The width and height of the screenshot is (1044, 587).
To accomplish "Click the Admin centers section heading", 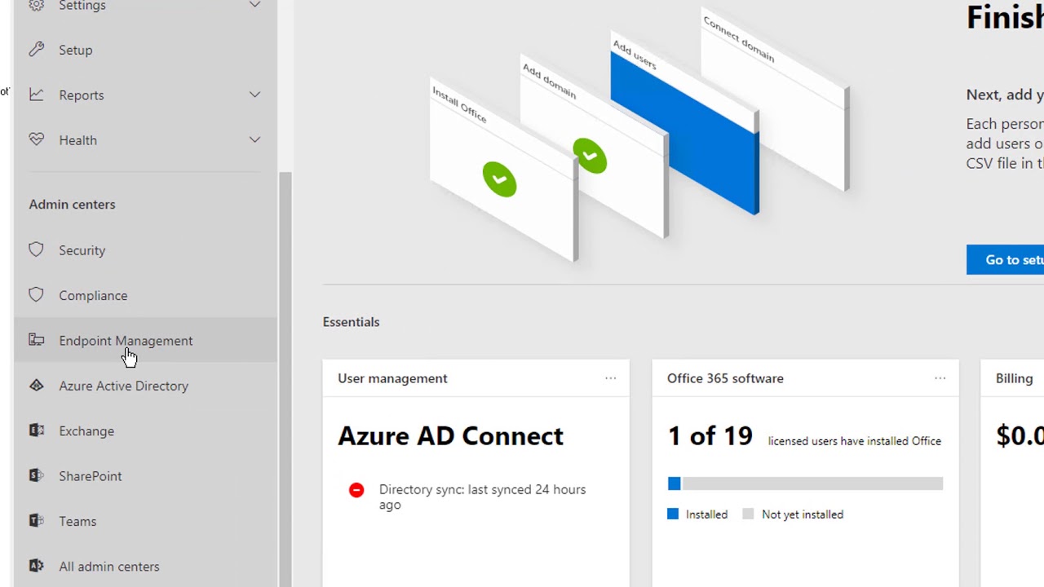I will [x=72, y=204].
